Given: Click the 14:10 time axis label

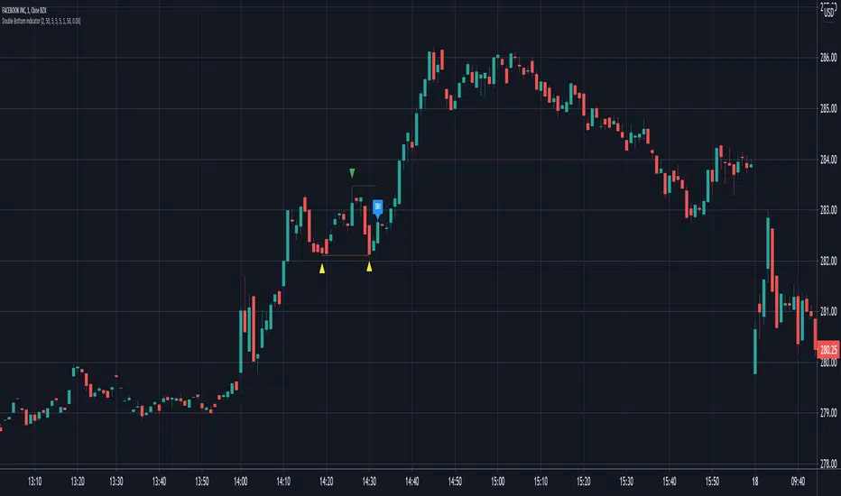Looking at the screenshot, I should [x=283, y=482].
